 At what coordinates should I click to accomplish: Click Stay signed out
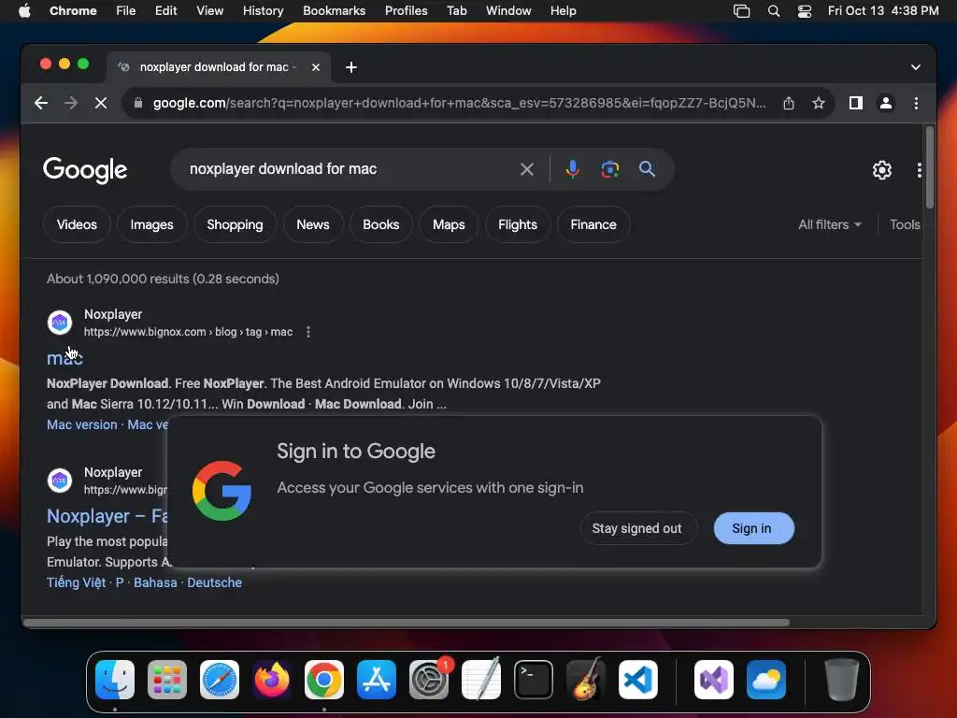(x=637, y=528)
